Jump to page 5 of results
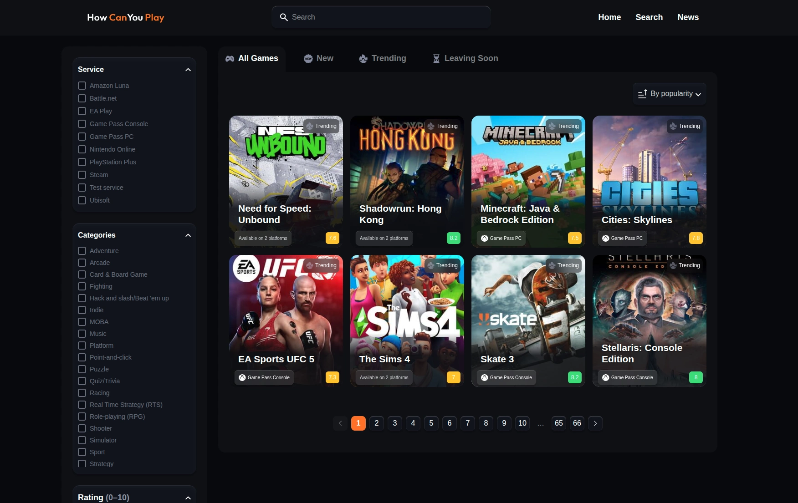Image resolution: width=798 pixels, height=503 pixels. (431, 423)
